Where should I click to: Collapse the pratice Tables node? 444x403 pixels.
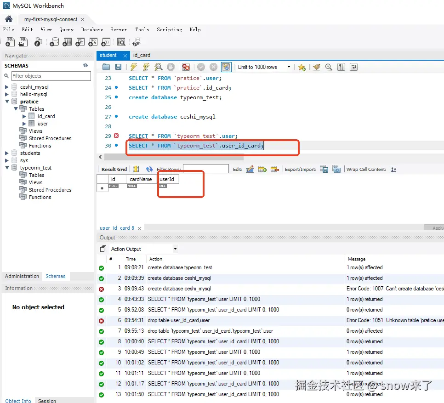click(x=16, y=109)
